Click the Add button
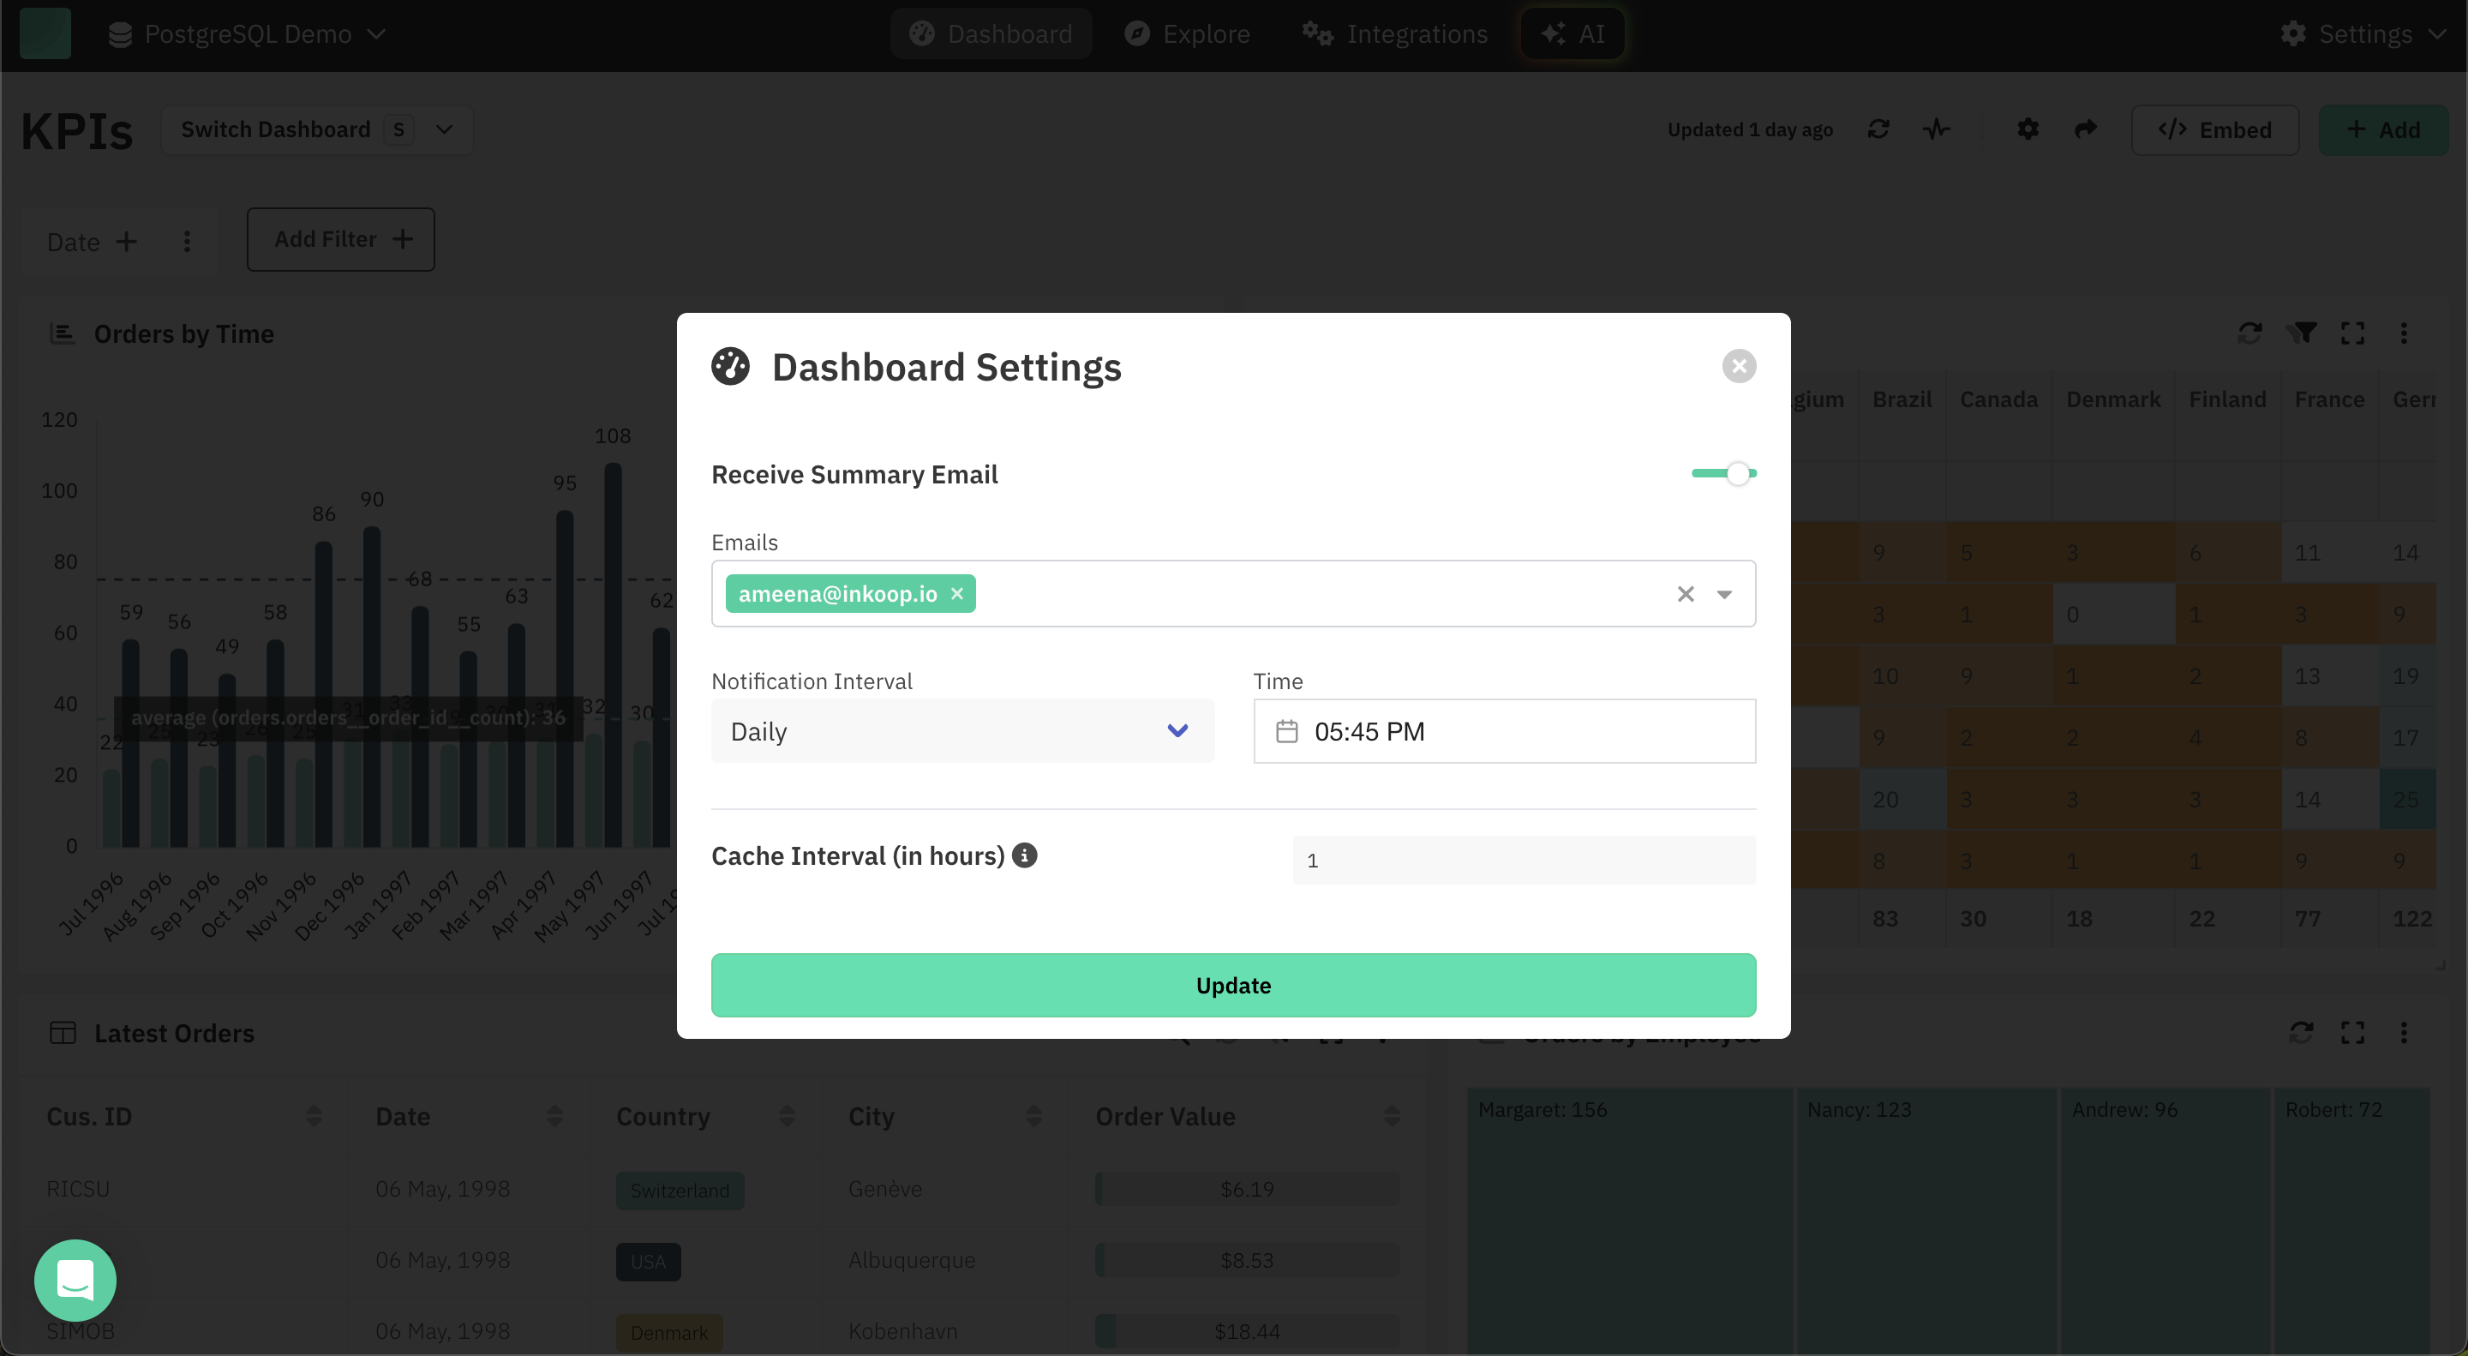This screenshot has height=1356, width=2468. pos(2384,129)
